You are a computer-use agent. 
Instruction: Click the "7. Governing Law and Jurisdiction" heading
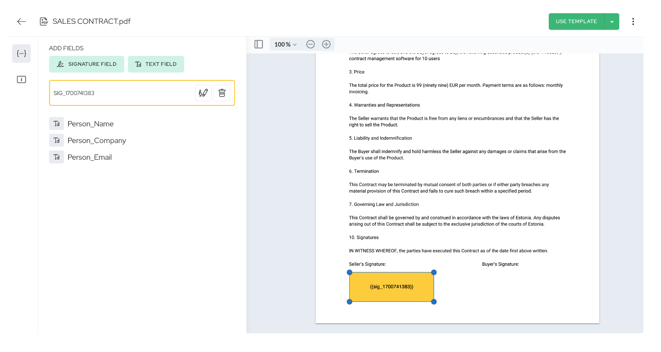pos(384,204)
